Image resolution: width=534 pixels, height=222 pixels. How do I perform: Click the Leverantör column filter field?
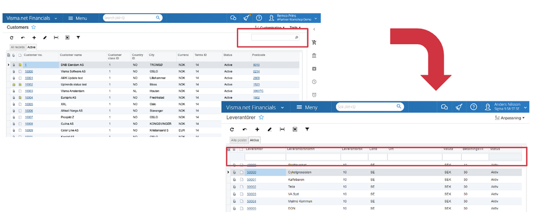pyautogui.click(x=265, y=157)
